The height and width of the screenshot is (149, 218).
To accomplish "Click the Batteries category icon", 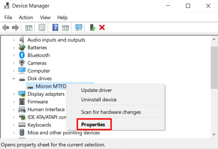I will point(22,47).
